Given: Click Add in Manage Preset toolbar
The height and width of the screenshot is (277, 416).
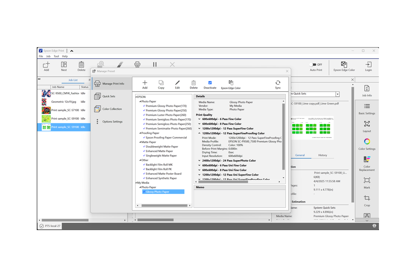Looking at the screenshot, I should point(145,85).
